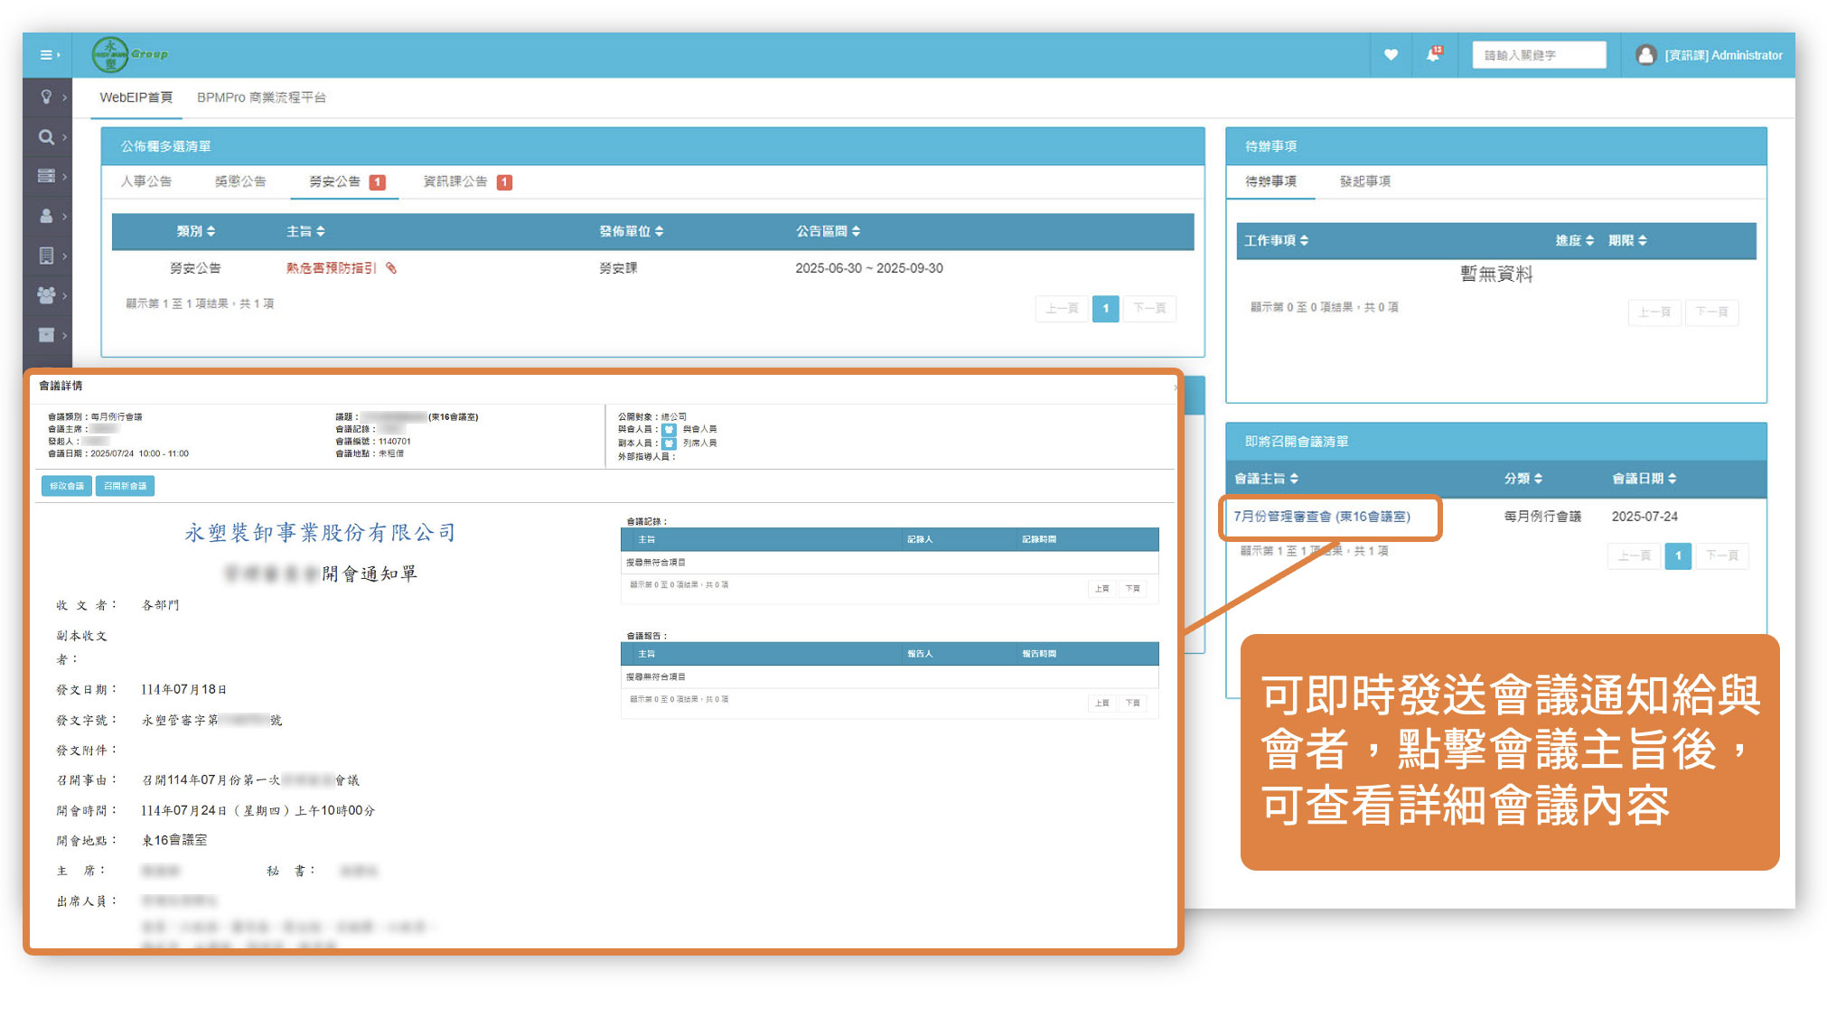
Task: Click the Group company logo
Action: (130, 54)
